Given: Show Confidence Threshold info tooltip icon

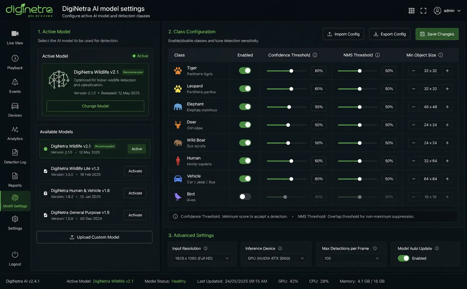Looking at the screenshot, I should tap(315, 55).
